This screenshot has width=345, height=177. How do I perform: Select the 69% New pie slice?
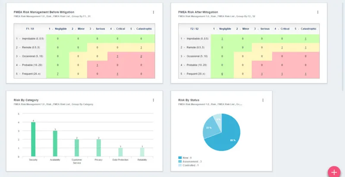227,137
